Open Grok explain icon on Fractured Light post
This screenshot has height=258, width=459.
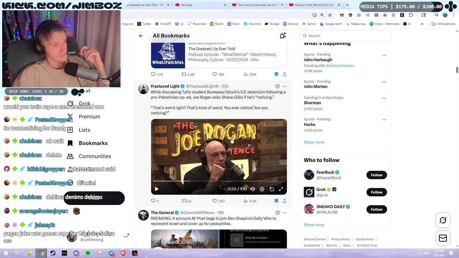click(277, 86)
